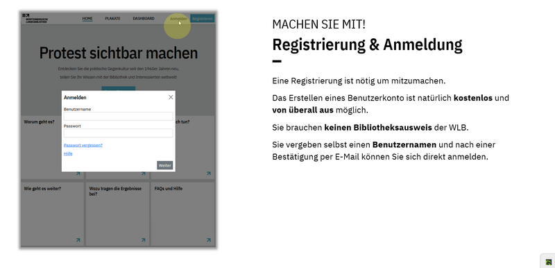
Task: Click the Passwort input field
Action: (x=118, y=133)
